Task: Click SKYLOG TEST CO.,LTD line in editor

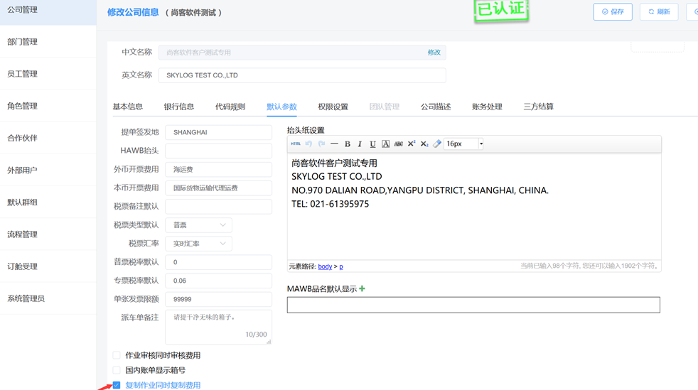Action: pyautogui.click(x=336, y=177)
